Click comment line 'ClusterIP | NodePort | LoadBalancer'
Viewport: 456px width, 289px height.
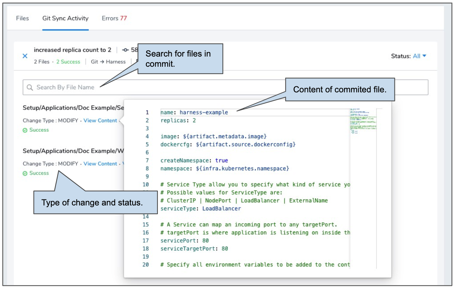pyautogui.click(x=244, y=201)
